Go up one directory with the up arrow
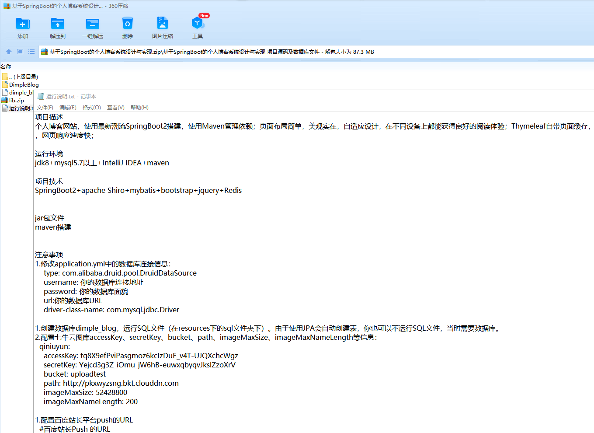 [x=9, y=52]
